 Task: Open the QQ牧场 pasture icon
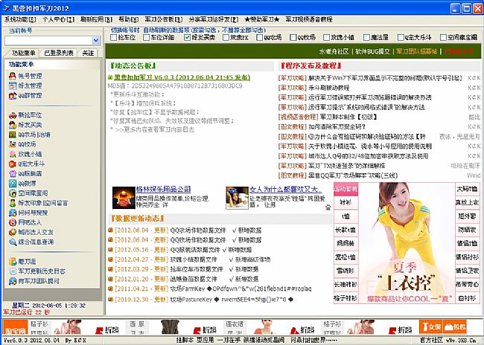coord(13,144)
